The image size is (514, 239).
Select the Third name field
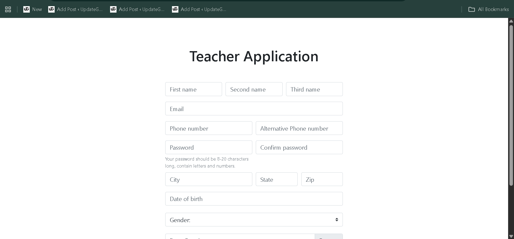314,89
